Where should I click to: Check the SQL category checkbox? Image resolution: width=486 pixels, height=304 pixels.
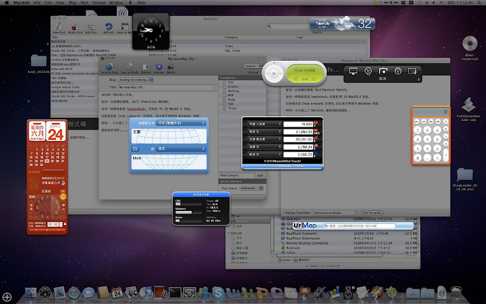point(224,104)
